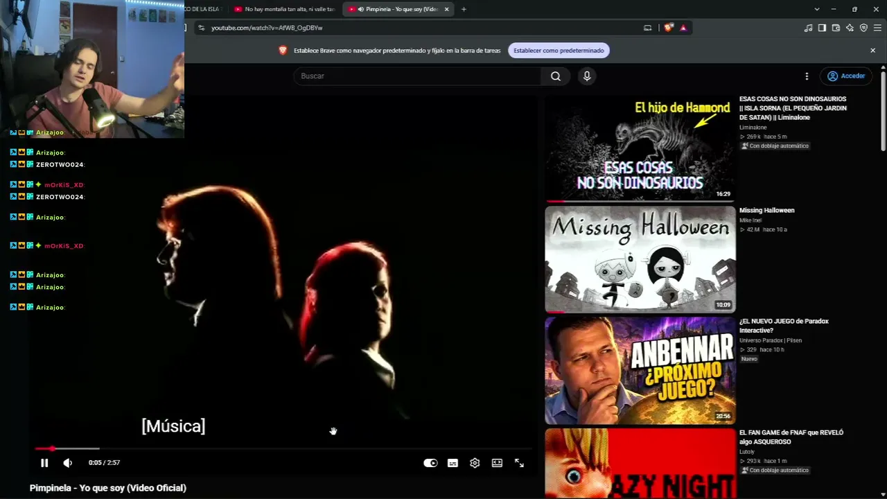Toggle the browser sidebar panel
The width and height of the screenshot is (887, 499).
[x=822, y=28]
